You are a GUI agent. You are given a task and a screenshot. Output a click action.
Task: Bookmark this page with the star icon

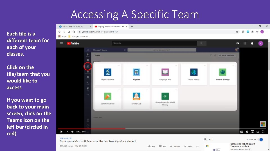(237, 32)
